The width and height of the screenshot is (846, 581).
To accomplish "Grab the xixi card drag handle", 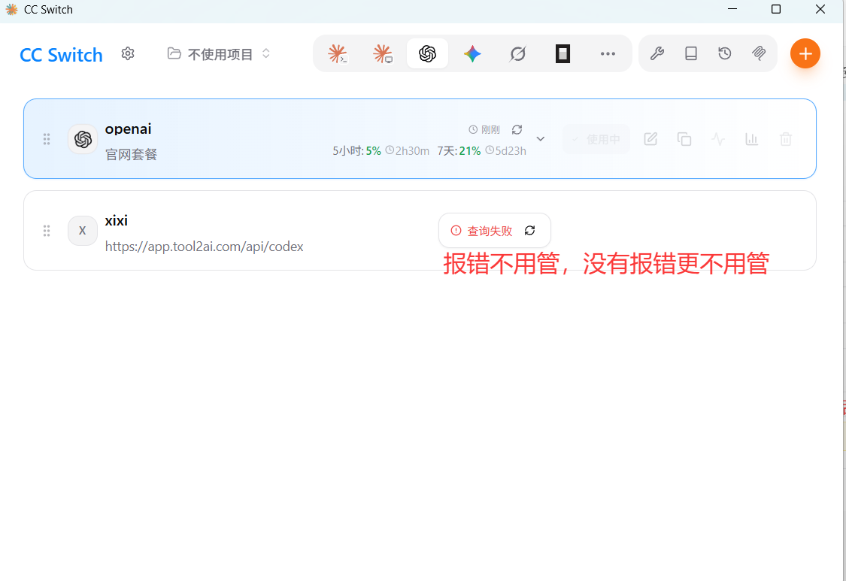I will point(47,231).
